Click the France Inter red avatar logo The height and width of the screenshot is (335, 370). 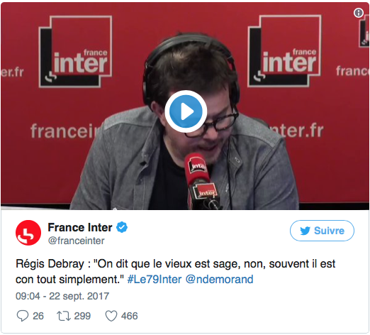pyautogui.click(x=28, y=233)
